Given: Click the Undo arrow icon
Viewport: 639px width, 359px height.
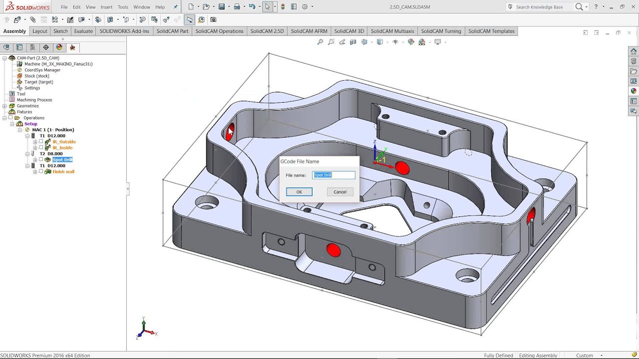Looking at the screenshot, I should pos(252,7).
